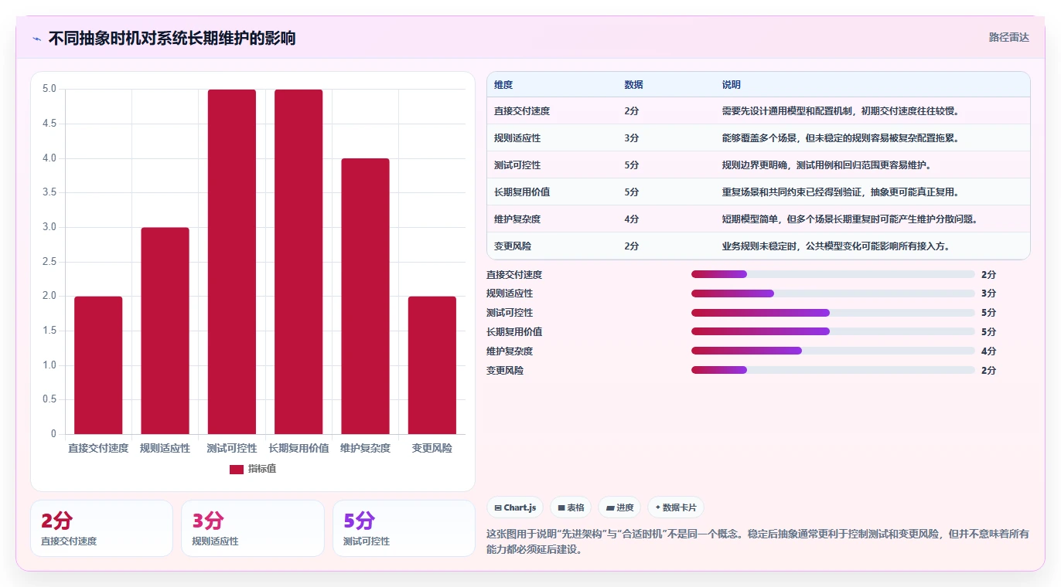Click the 路径雷达 label in header
Screen dimensions: 1061x587
1008,37
